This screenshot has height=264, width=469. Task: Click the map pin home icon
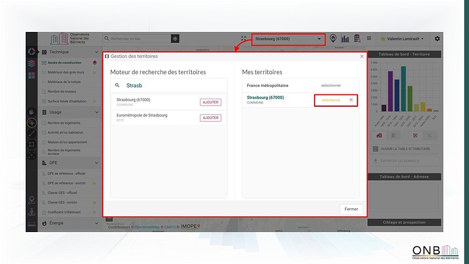[x=333, y=38]
